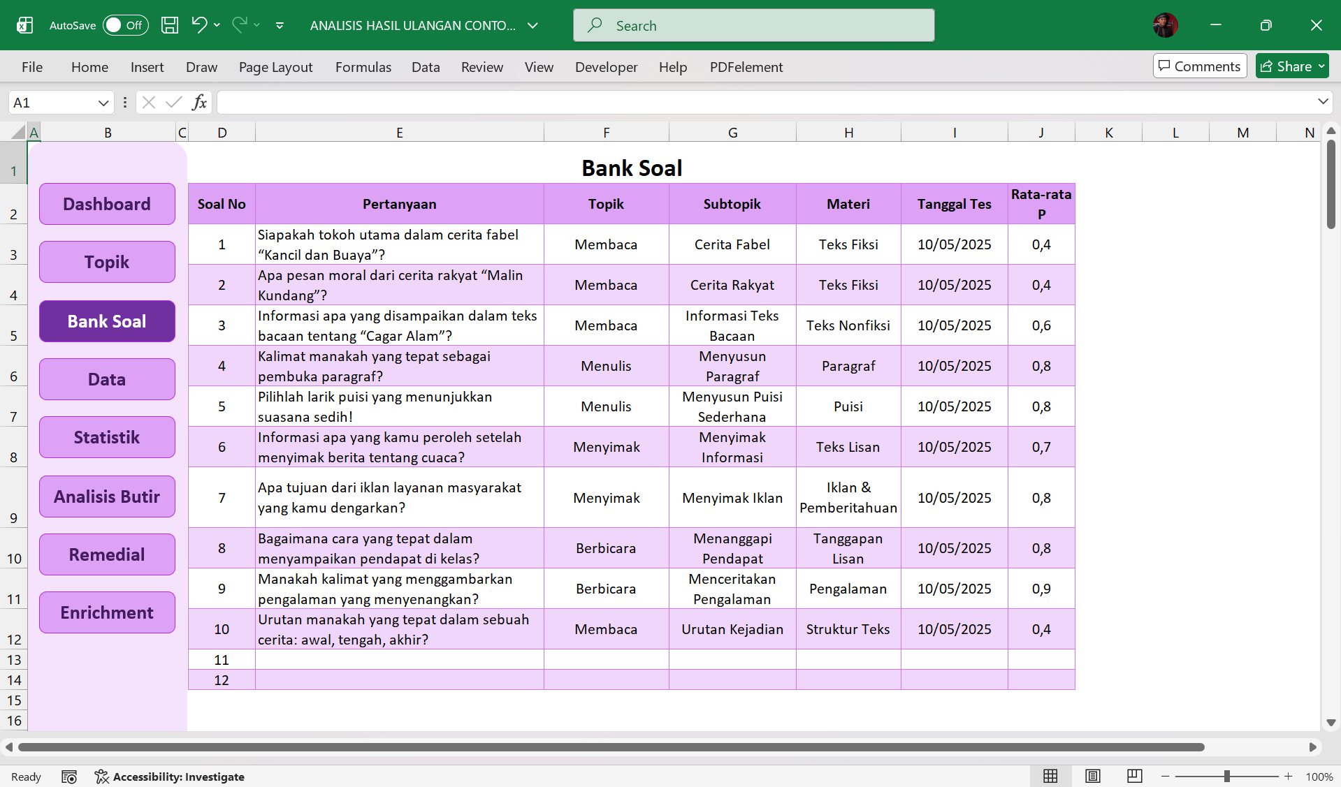The height and width of the screenshot is (787, 1341).
Task: Click the 100% zoom level
Action: [x=1319, y=777]
